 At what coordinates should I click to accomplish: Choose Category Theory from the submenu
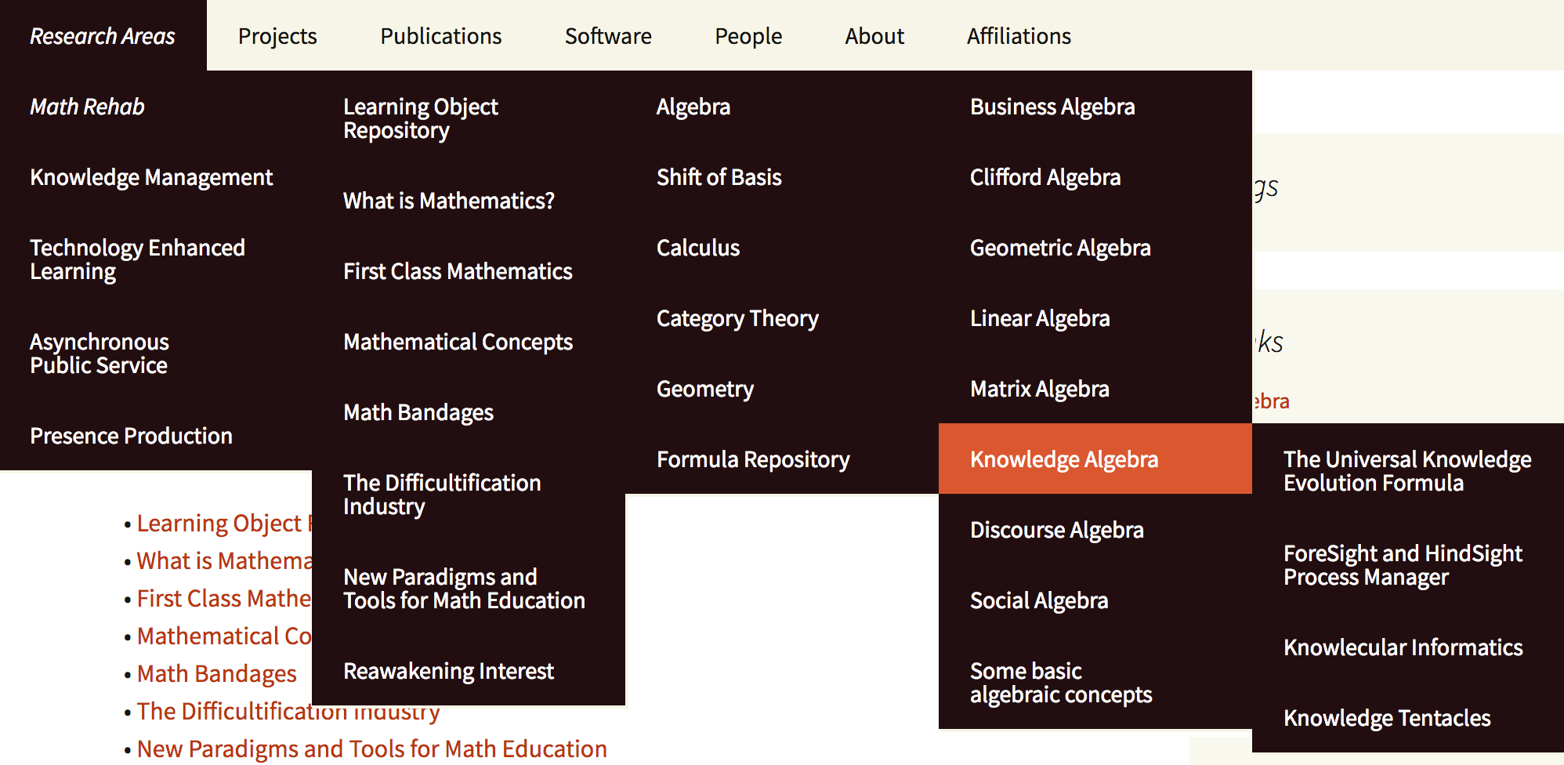(x=737, y=318)
